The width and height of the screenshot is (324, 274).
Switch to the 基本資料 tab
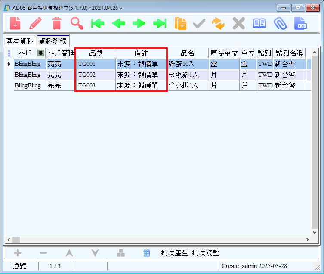pyautogui.click(x=20, y=41)
